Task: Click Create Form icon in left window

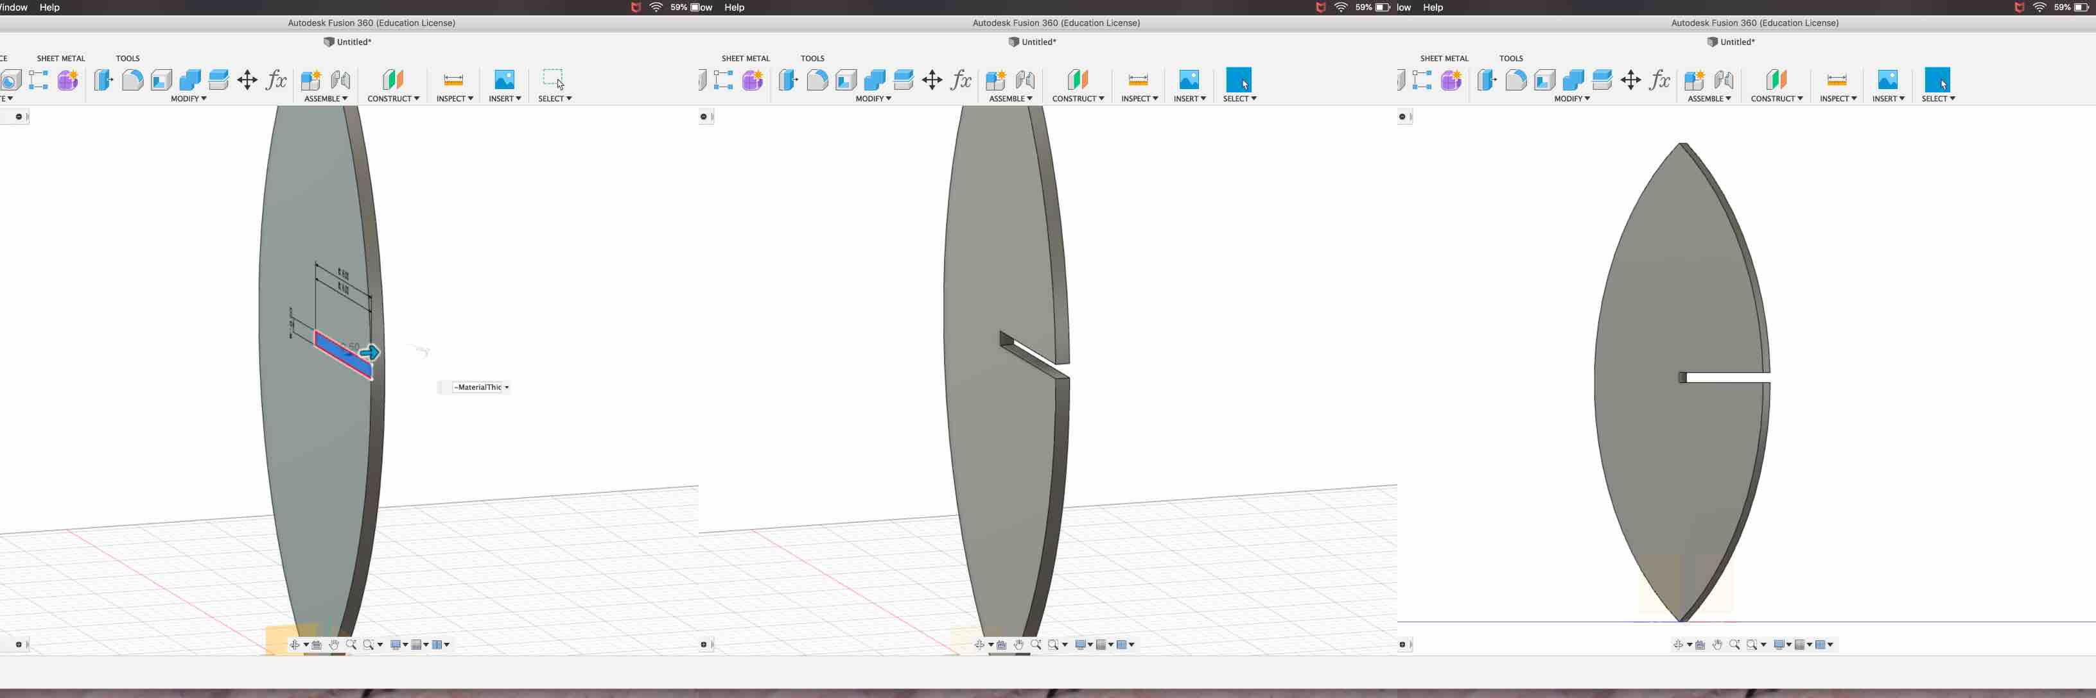Action: pos(68,80)
